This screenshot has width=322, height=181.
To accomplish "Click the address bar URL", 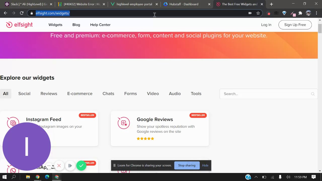I will click(53, 13).
